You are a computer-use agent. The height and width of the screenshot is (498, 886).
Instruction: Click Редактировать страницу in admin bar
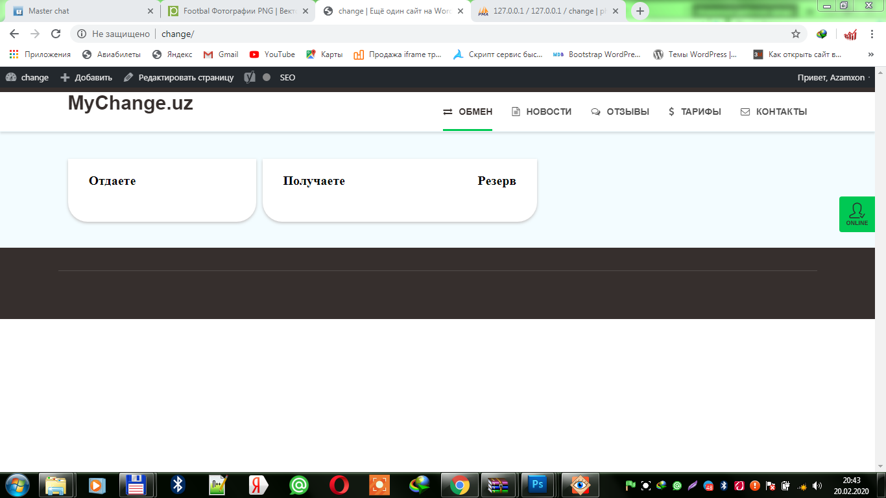pyautogui.click(x=179, y=77)
